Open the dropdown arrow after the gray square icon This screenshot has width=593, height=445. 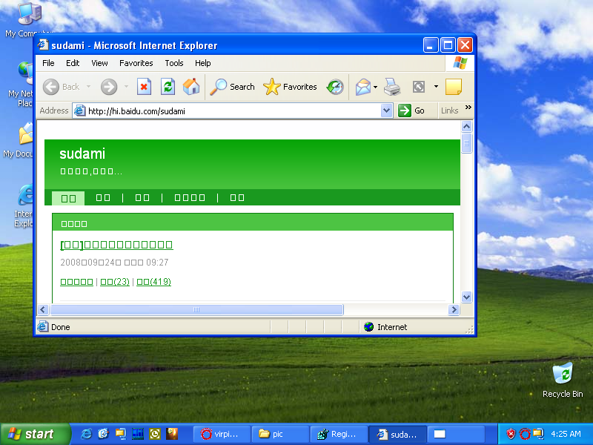[x=436, y=87]
